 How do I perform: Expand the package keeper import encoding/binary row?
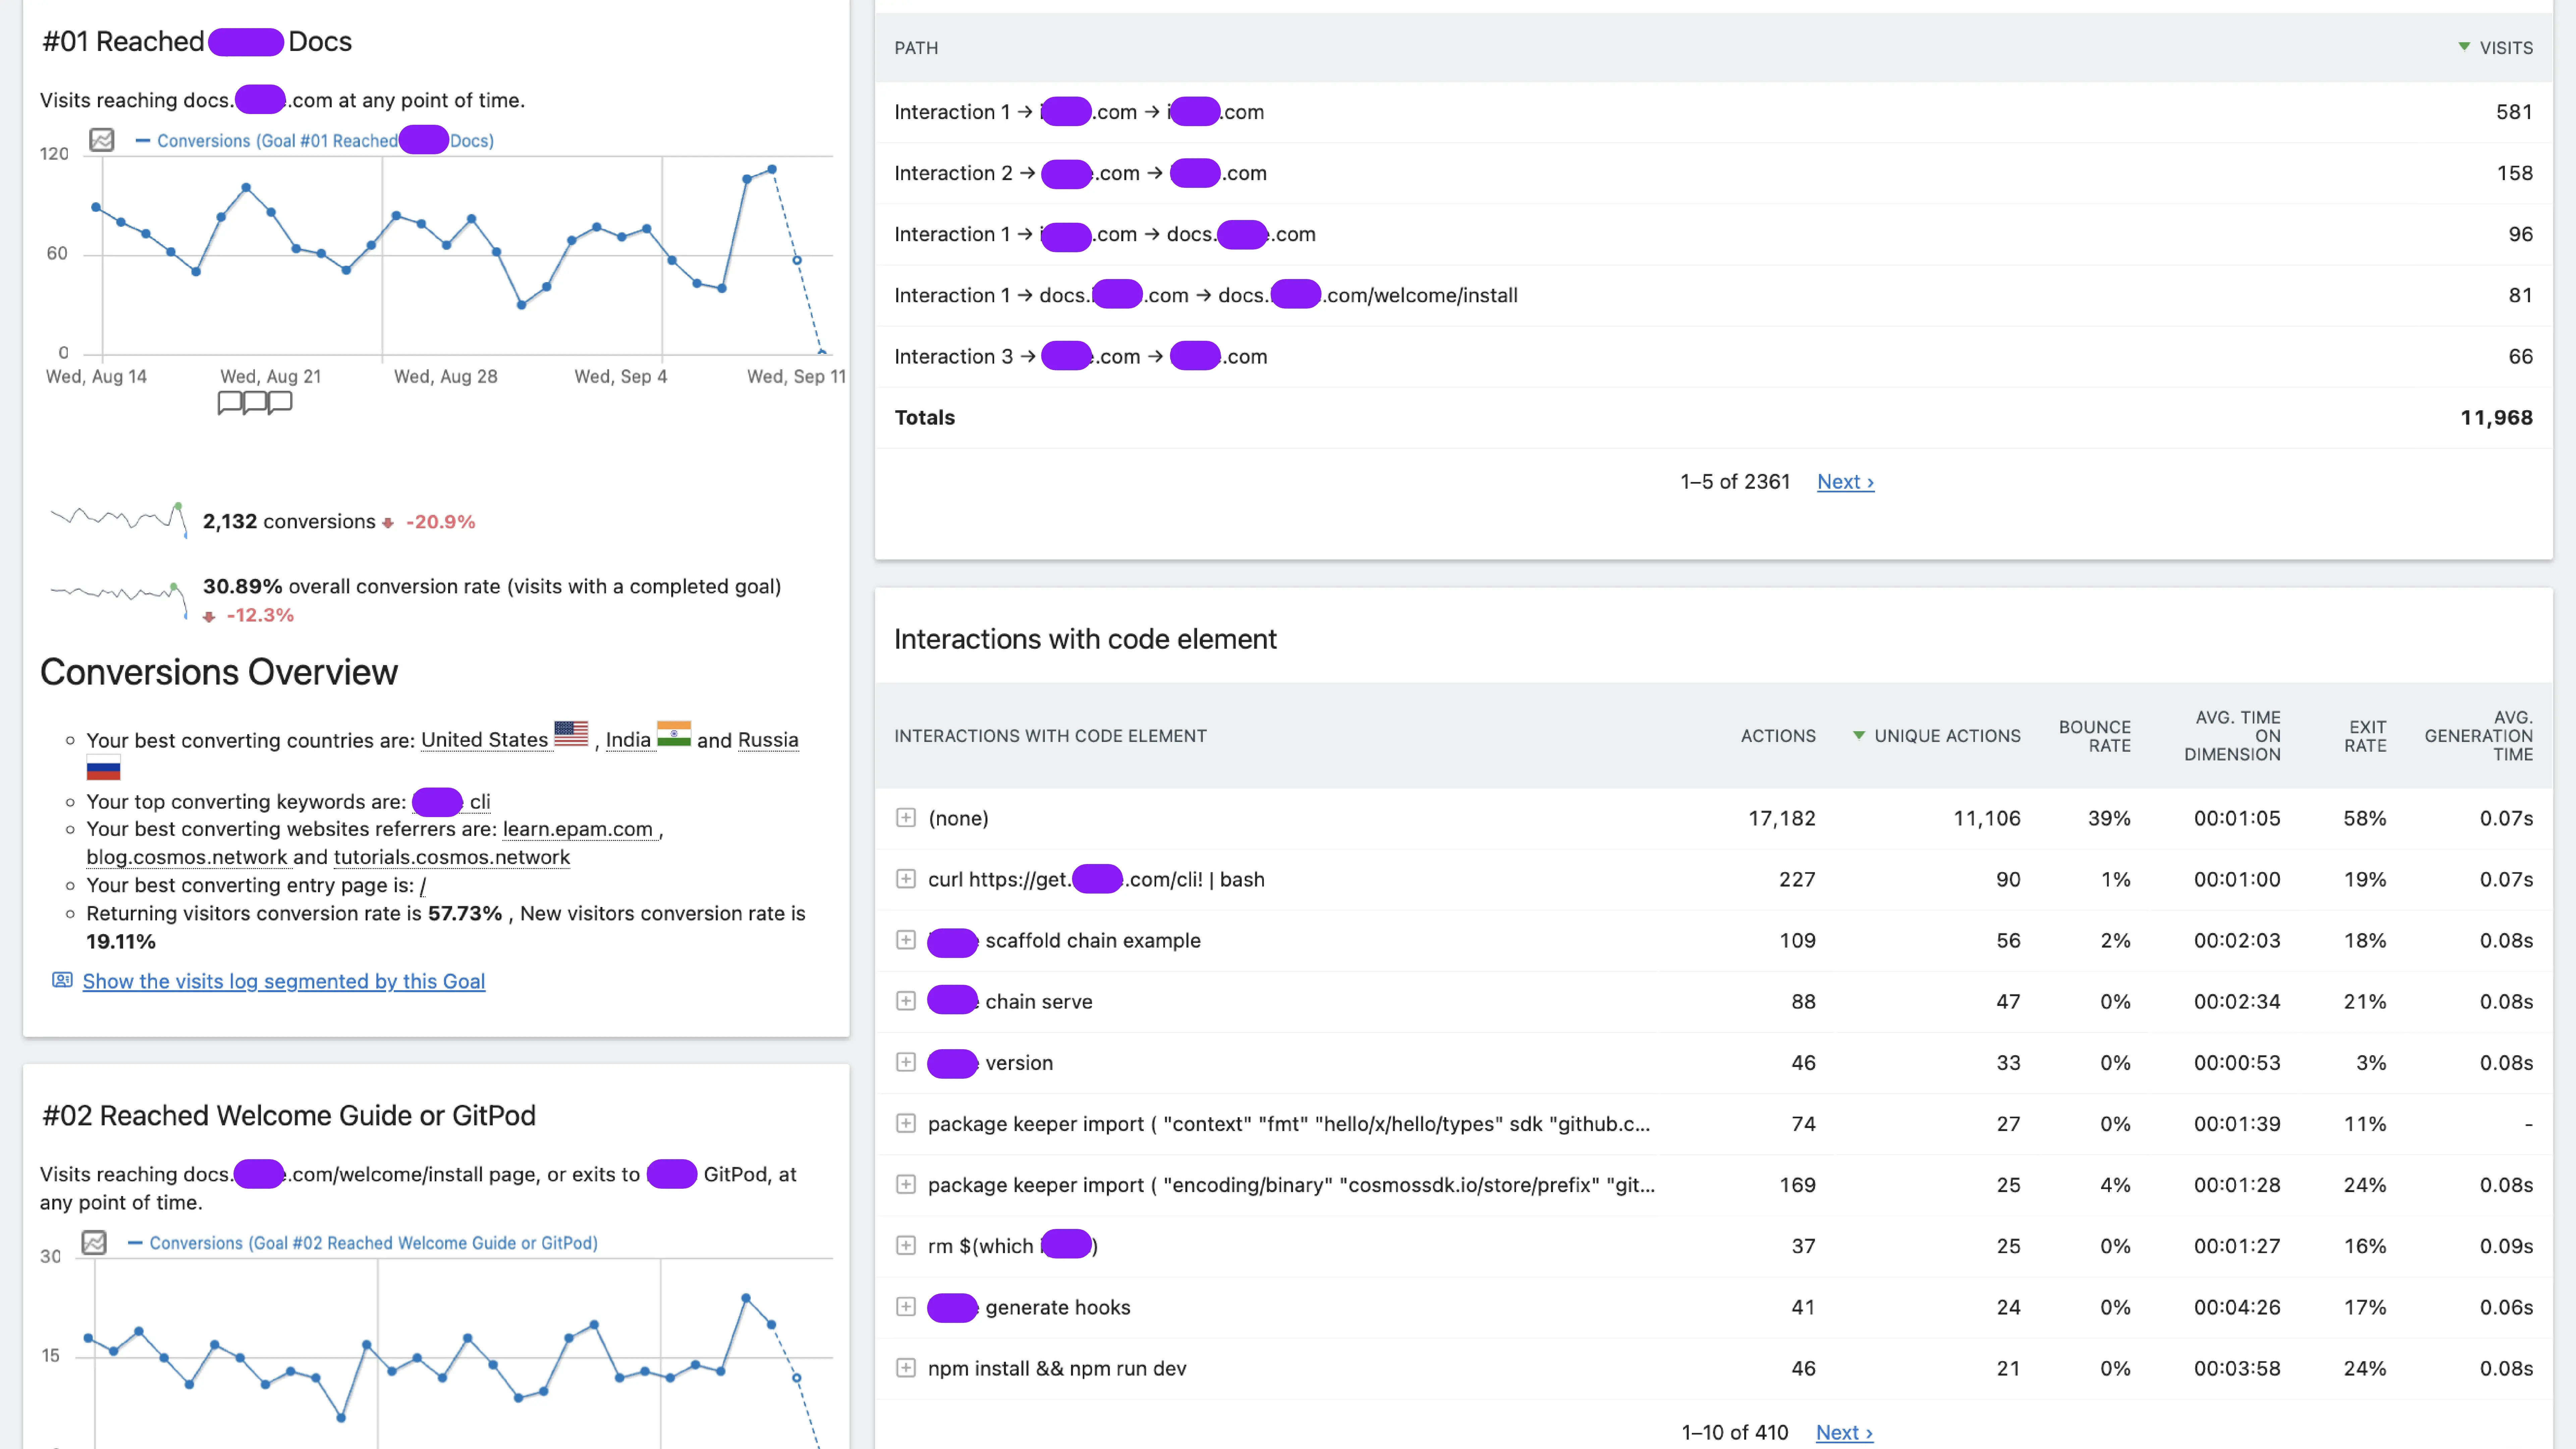[906, 1184]
